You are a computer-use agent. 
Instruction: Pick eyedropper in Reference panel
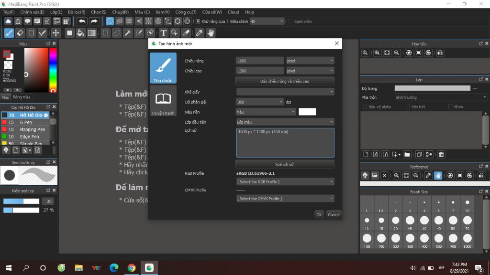pyautogui.click(x=428, y=176)
